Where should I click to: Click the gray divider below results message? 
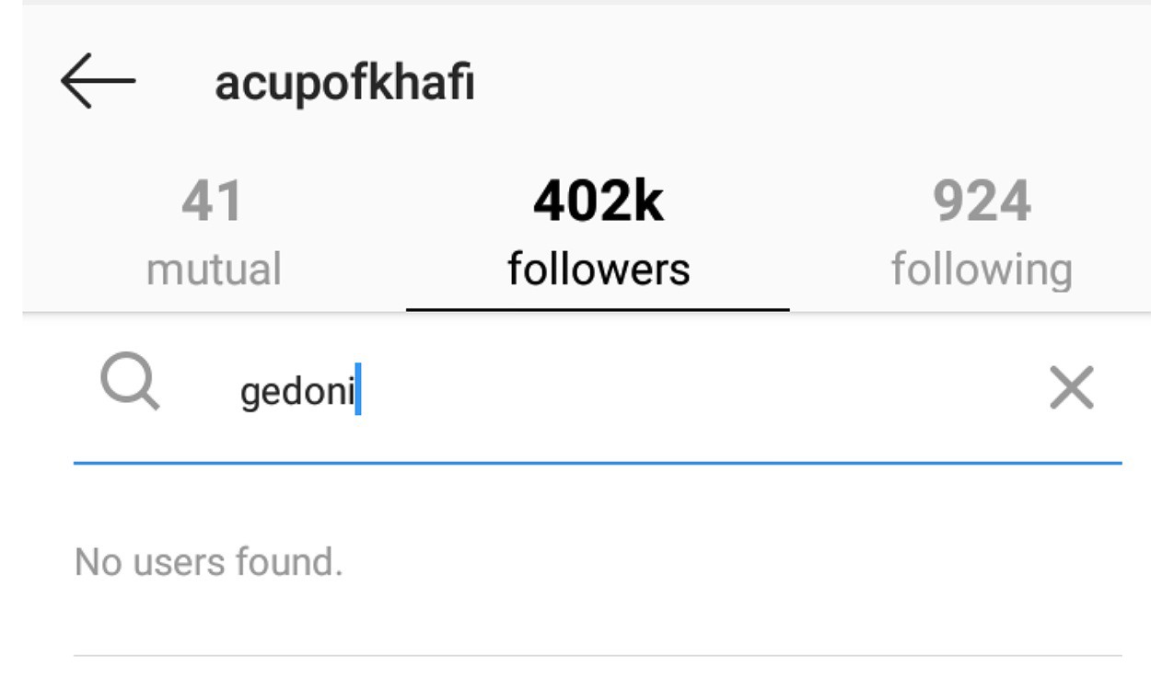[598, 656]
